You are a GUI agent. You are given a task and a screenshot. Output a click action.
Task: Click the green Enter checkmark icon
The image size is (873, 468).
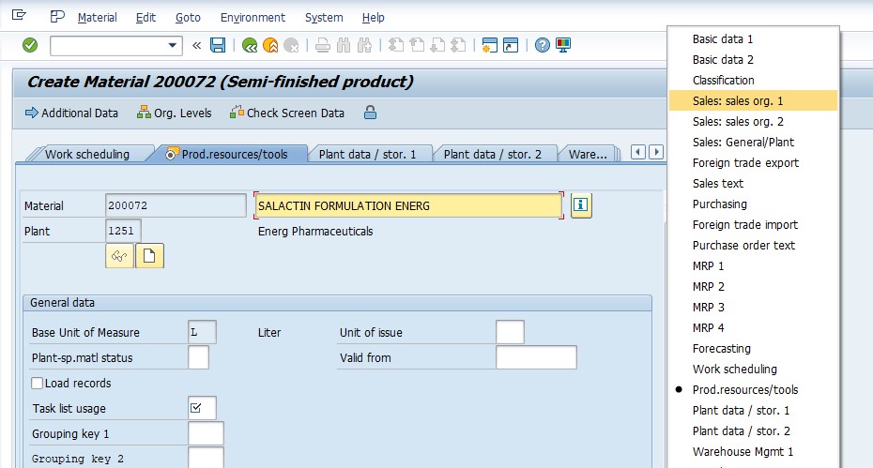[30, 45]
